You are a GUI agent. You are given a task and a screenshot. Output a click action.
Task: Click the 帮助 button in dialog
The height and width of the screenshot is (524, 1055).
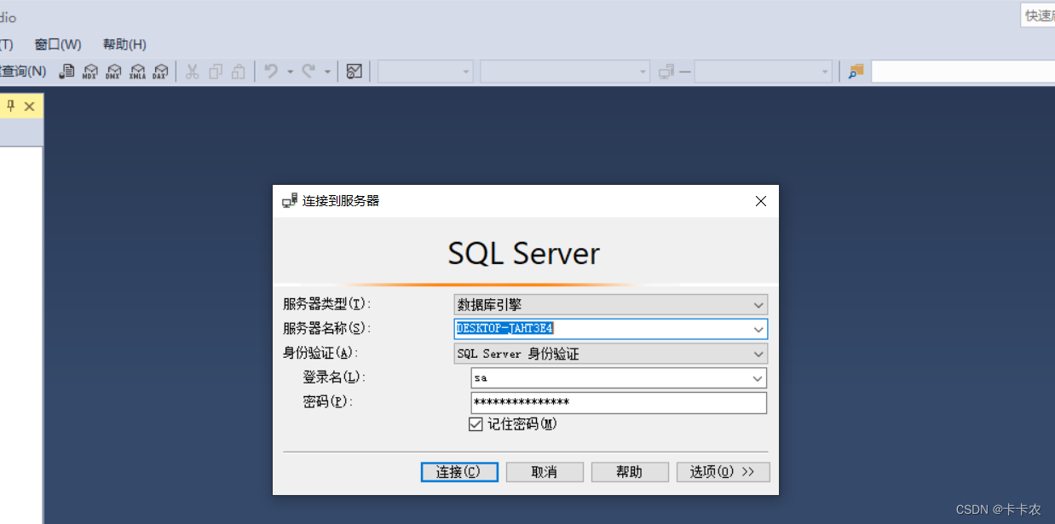pos(630,472)
